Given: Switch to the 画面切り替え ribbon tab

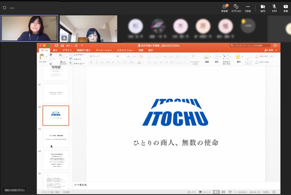Looking at the screenshot, I should click(x=84, y=50).
